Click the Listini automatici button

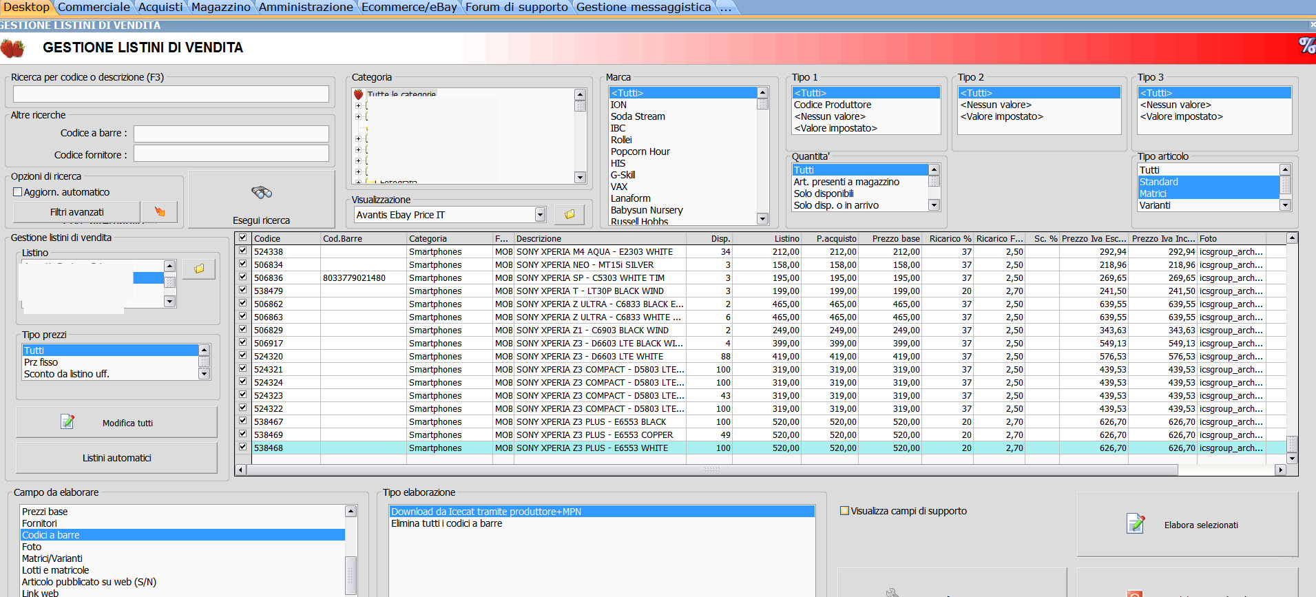coord(116,458)
